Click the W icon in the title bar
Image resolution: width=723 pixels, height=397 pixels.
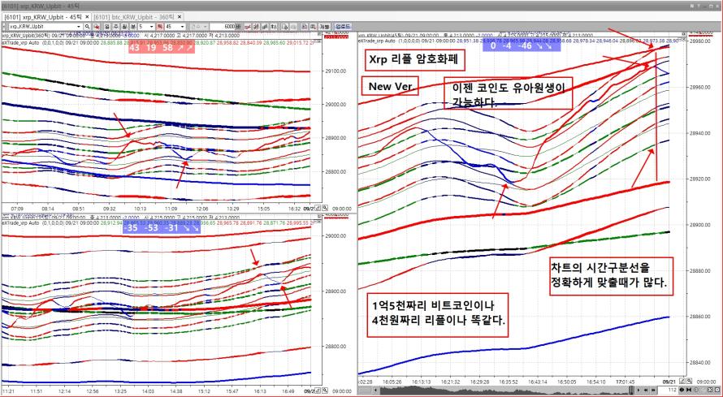pos(692,6)
